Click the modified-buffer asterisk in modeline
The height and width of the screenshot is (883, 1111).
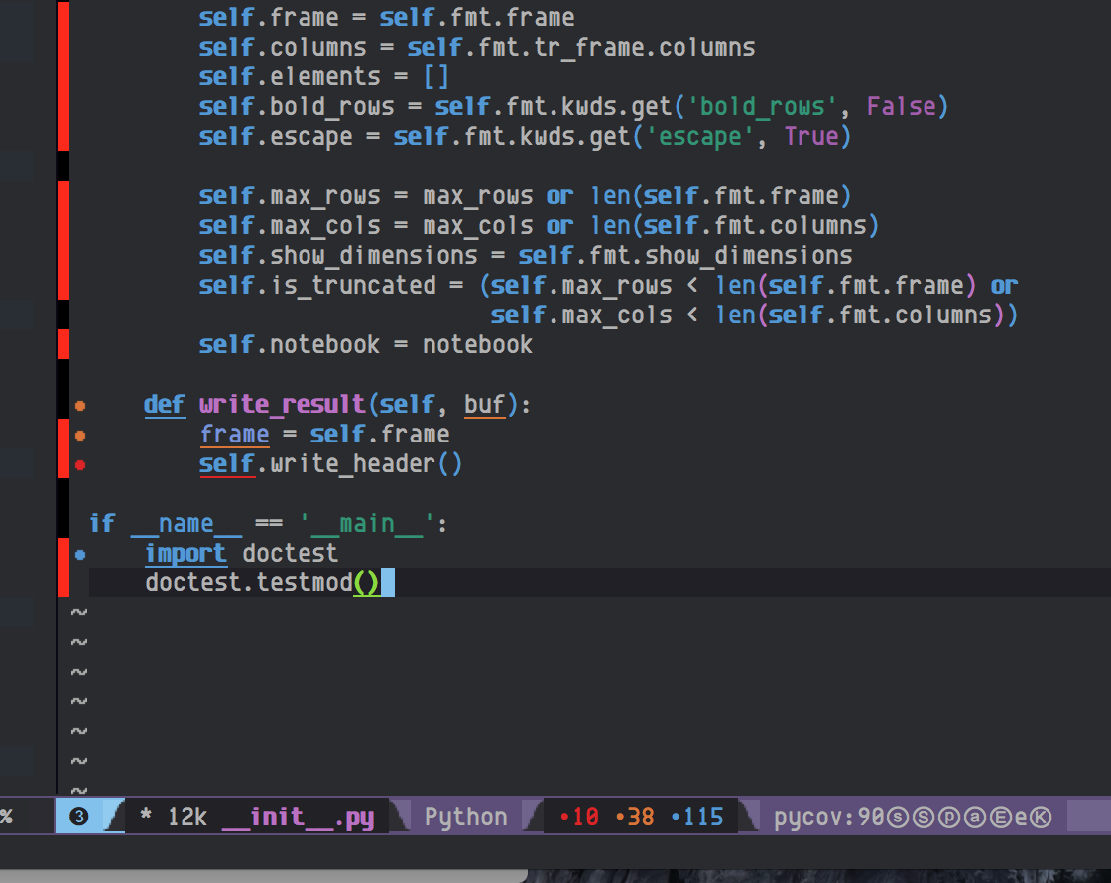[146, 815]
